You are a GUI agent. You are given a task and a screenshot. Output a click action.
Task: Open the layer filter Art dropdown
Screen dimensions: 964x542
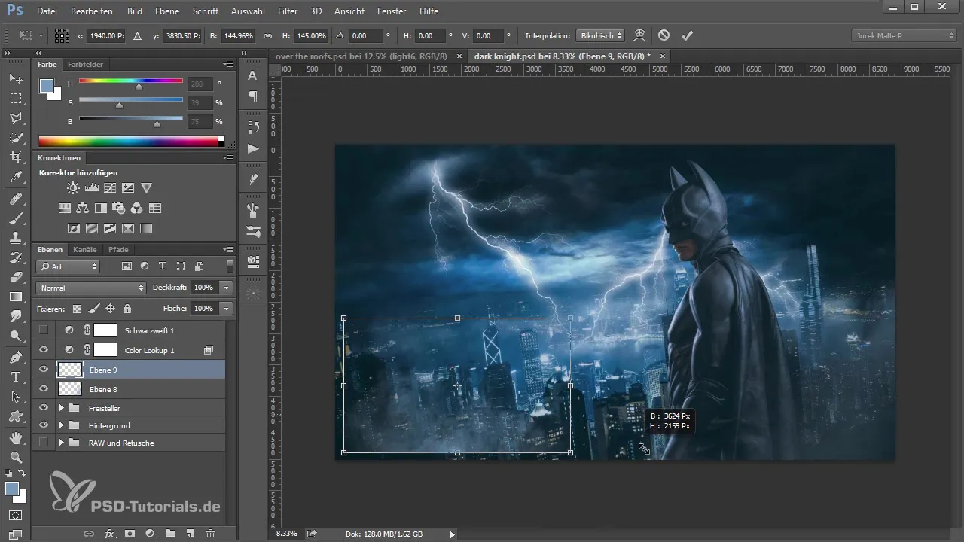[x=68, y=266]
